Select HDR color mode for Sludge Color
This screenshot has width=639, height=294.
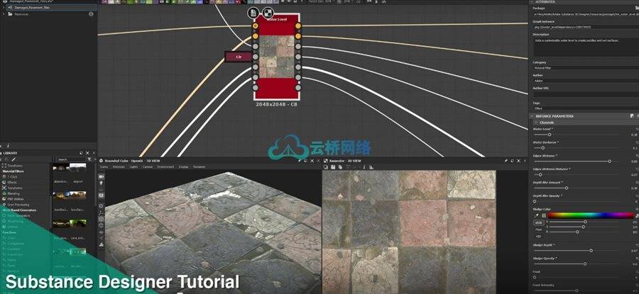point(538,236)
